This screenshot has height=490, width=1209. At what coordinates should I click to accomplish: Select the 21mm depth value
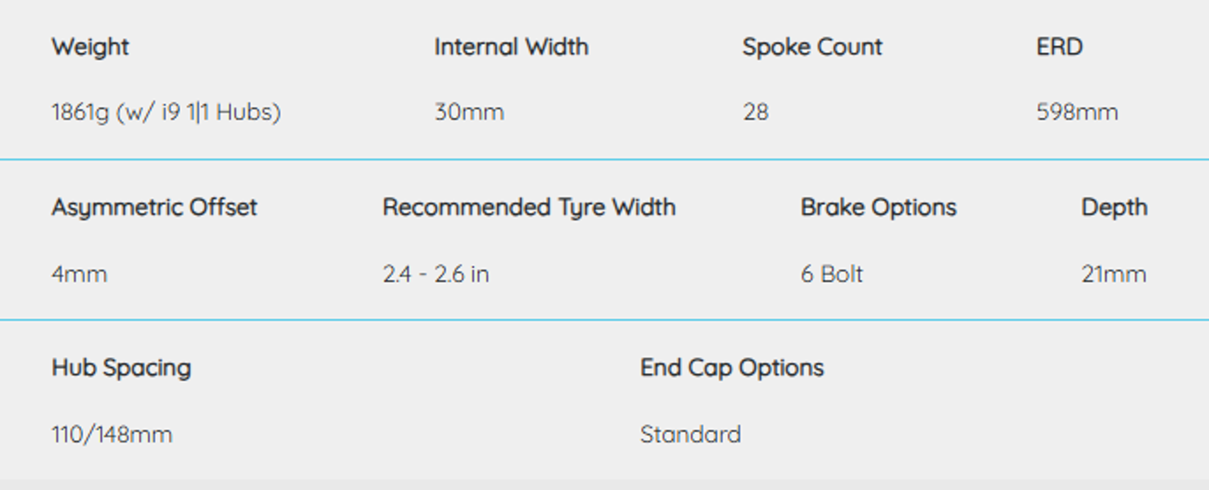[1113, 275]
